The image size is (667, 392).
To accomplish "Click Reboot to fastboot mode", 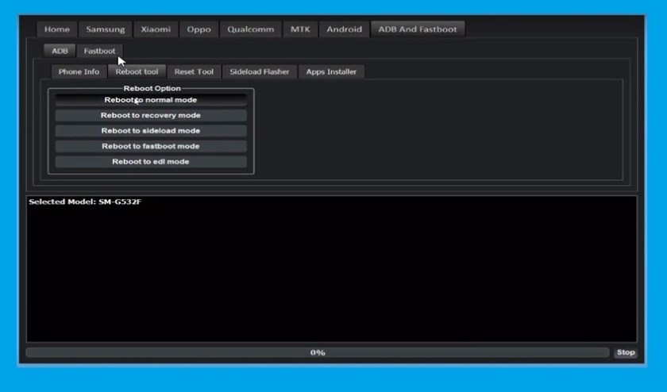I will [151, 146].
